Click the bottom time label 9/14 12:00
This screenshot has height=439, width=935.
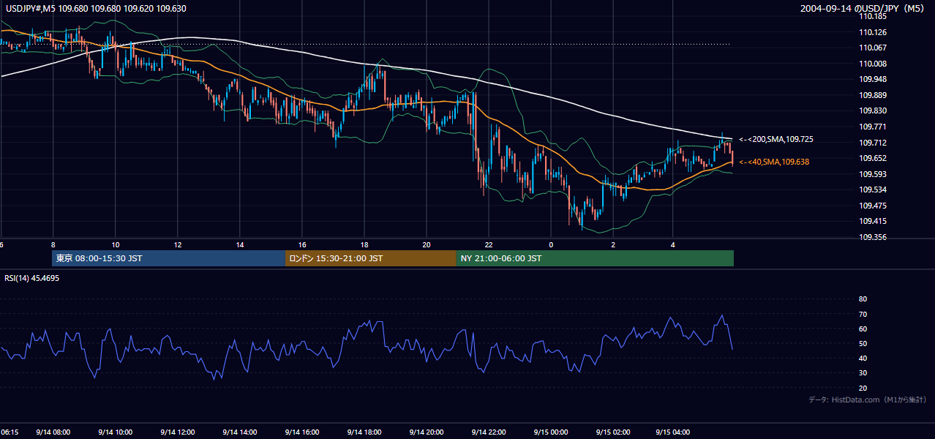(x=178, y=432)
